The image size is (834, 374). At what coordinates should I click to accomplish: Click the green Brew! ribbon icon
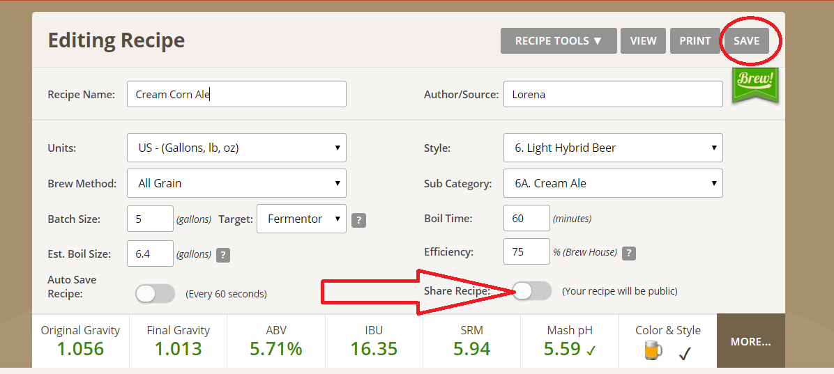pos(755,86)
